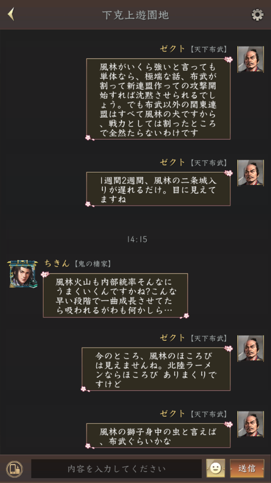View ゼクト's avatar on first message
Screen dimensions: 271x483
point(251,59)
